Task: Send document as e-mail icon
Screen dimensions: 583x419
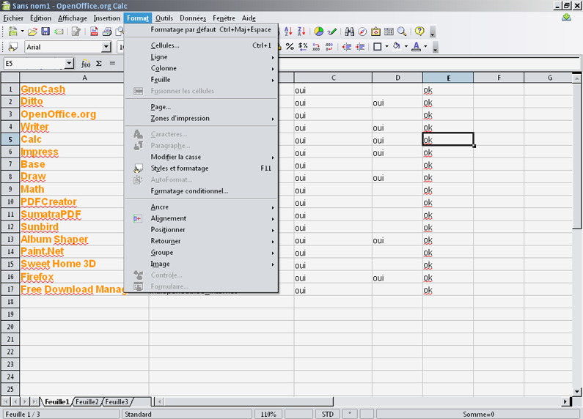Action: (59, 31)
